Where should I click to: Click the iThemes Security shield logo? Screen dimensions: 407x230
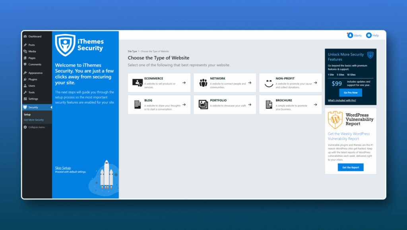pos(65,45)
